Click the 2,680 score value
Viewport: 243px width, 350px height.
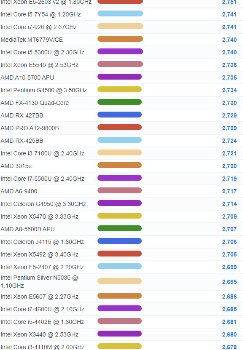click(x=229, y=334)
